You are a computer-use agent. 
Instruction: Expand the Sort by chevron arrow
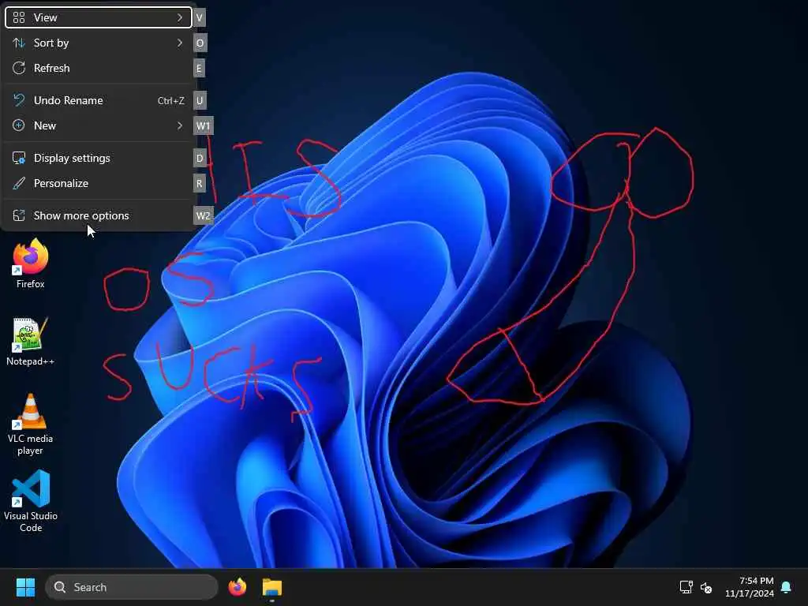pos(180,43)
